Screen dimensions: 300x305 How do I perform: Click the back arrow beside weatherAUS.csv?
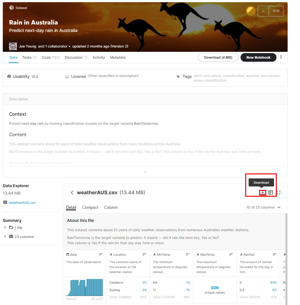click(72, 193)
